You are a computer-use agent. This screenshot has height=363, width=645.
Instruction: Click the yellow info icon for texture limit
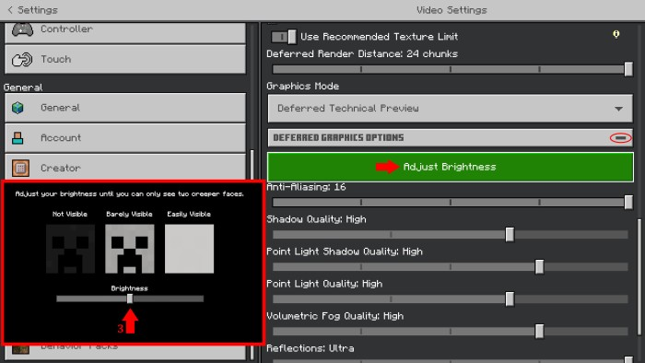coord(616,34)
